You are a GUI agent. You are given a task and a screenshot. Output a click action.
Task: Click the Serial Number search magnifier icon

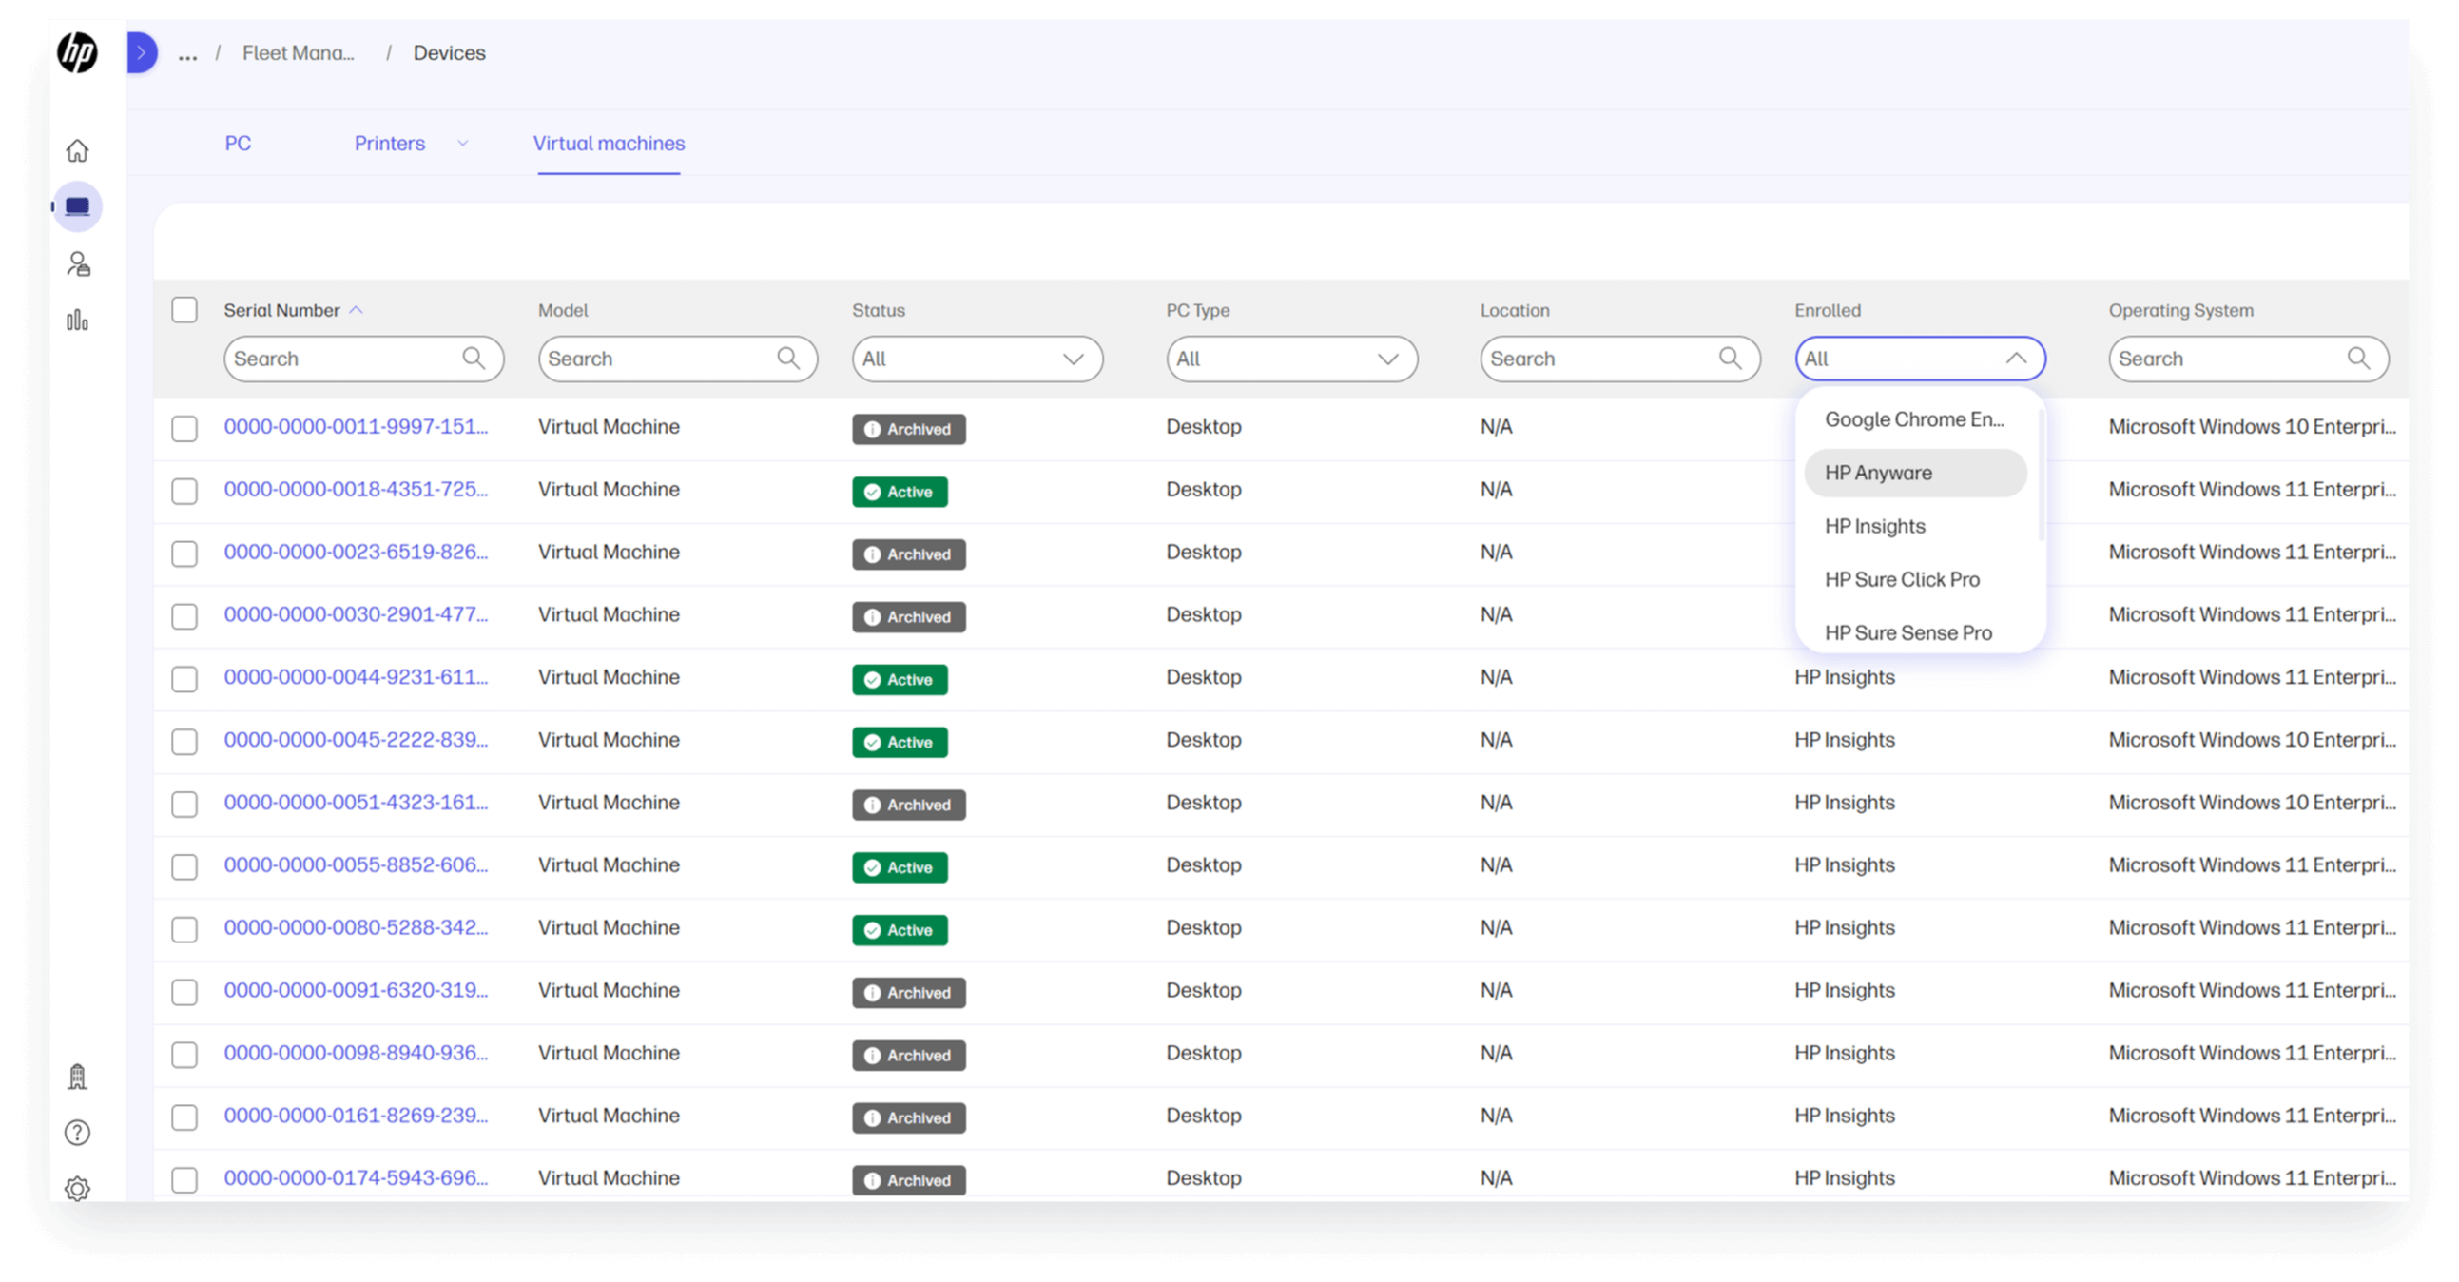(x=474, y=358)
